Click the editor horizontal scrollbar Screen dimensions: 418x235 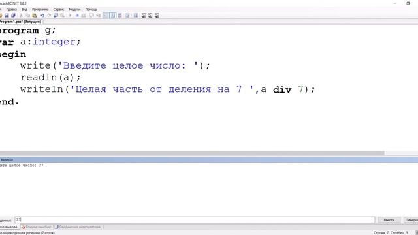[192, 153]
